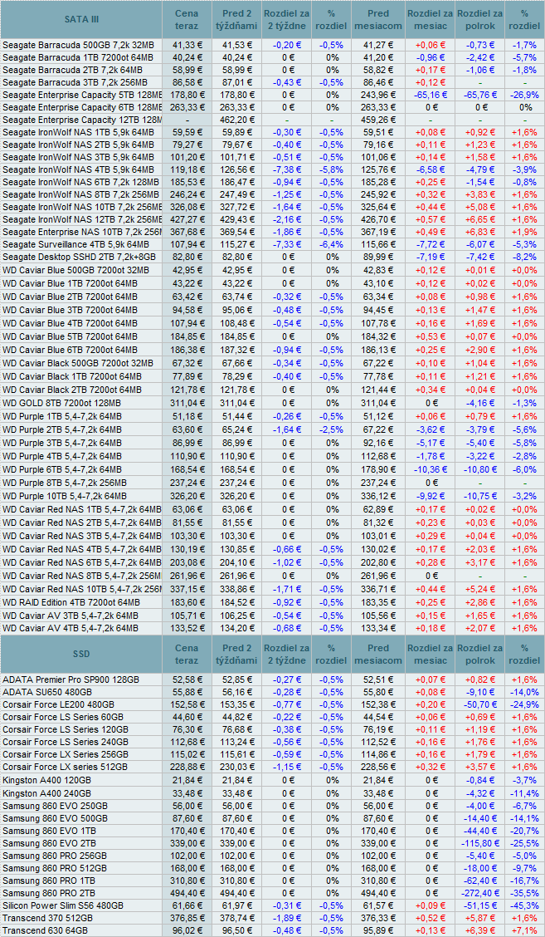Select Samsung 860 EVO 1TB
Viewport: 545px width, 937px height.
pyautogui.click(x=50, y=830)
